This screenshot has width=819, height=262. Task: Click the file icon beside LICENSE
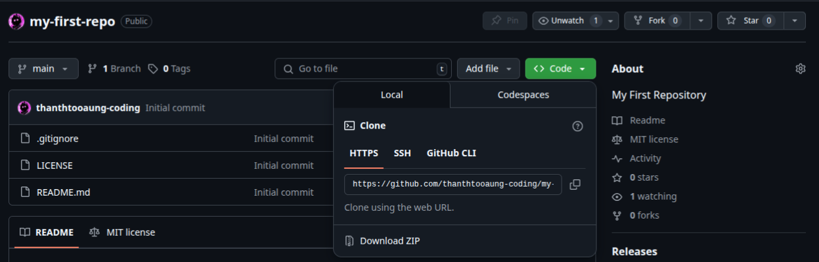pos(26,165)
